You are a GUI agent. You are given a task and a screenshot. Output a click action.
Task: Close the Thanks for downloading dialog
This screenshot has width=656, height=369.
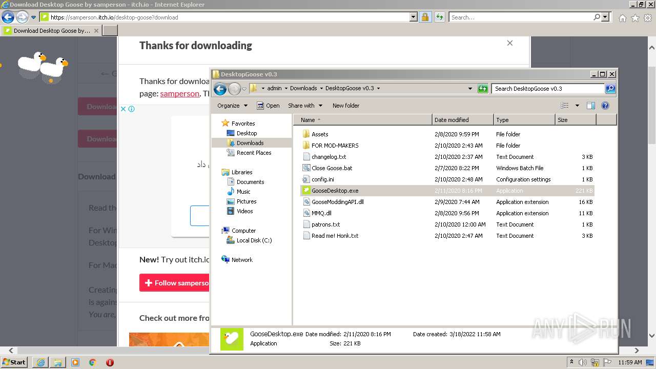pyautogui.click(x=510, y=43)
